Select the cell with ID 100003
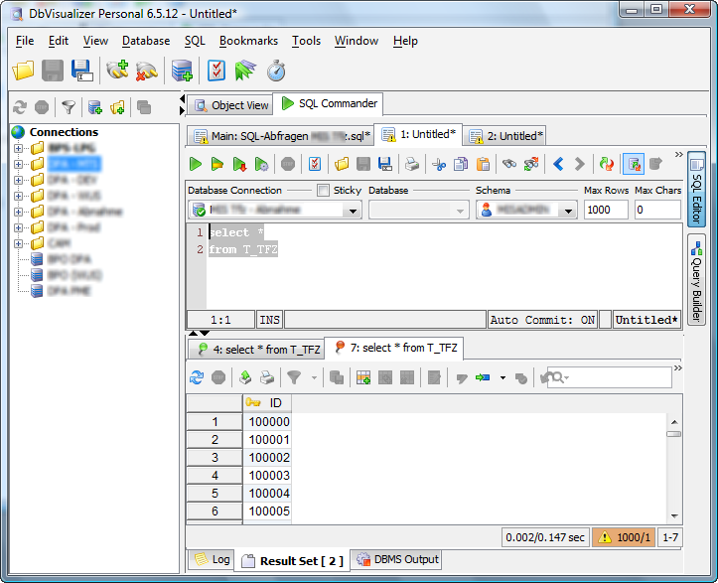 tap(267, 476)
